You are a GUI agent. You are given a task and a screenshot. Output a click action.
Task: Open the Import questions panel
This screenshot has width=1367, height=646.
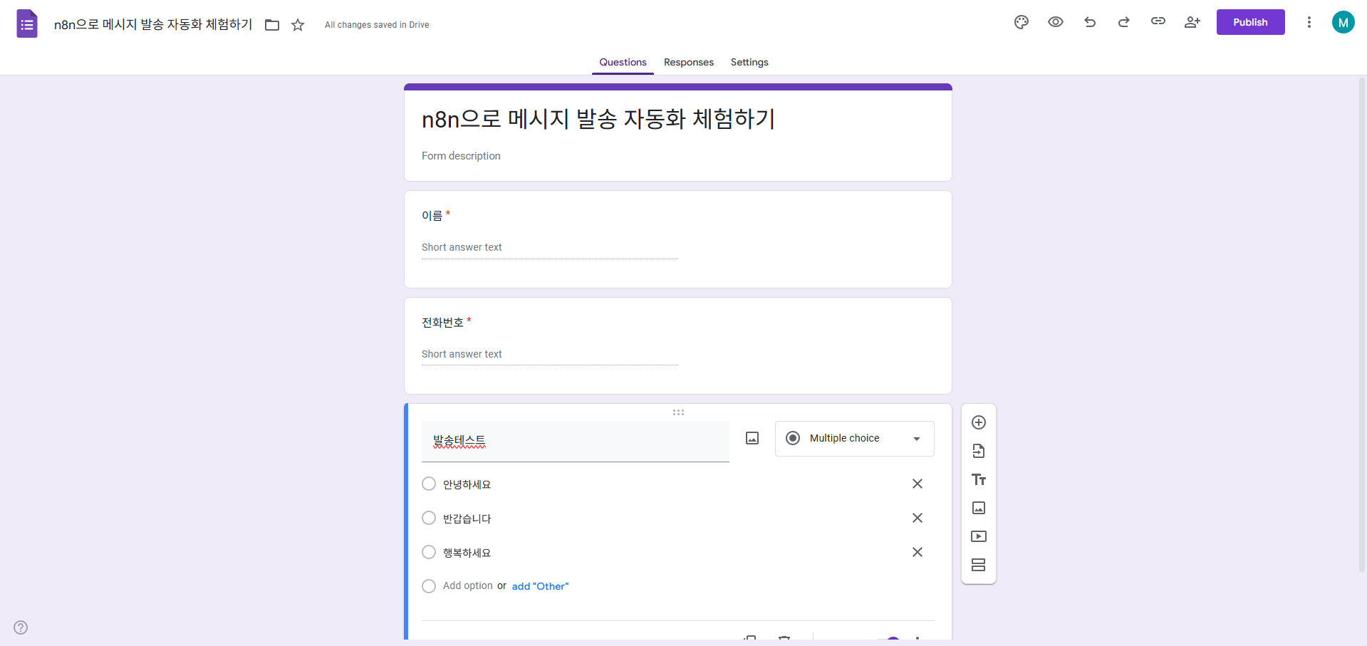click(x=978, y=451)
